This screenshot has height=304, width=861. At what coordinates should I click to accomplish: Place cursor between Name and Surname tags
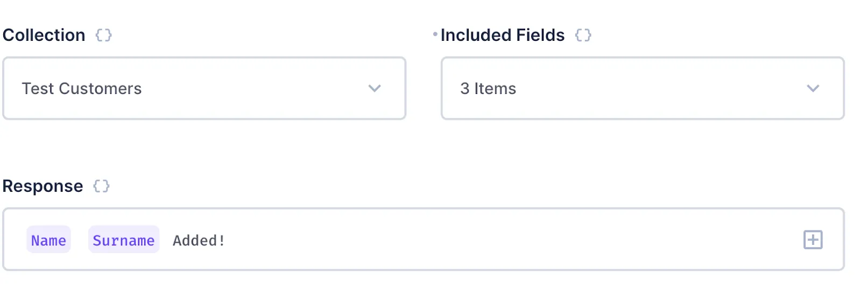click(x=80, y=240)
